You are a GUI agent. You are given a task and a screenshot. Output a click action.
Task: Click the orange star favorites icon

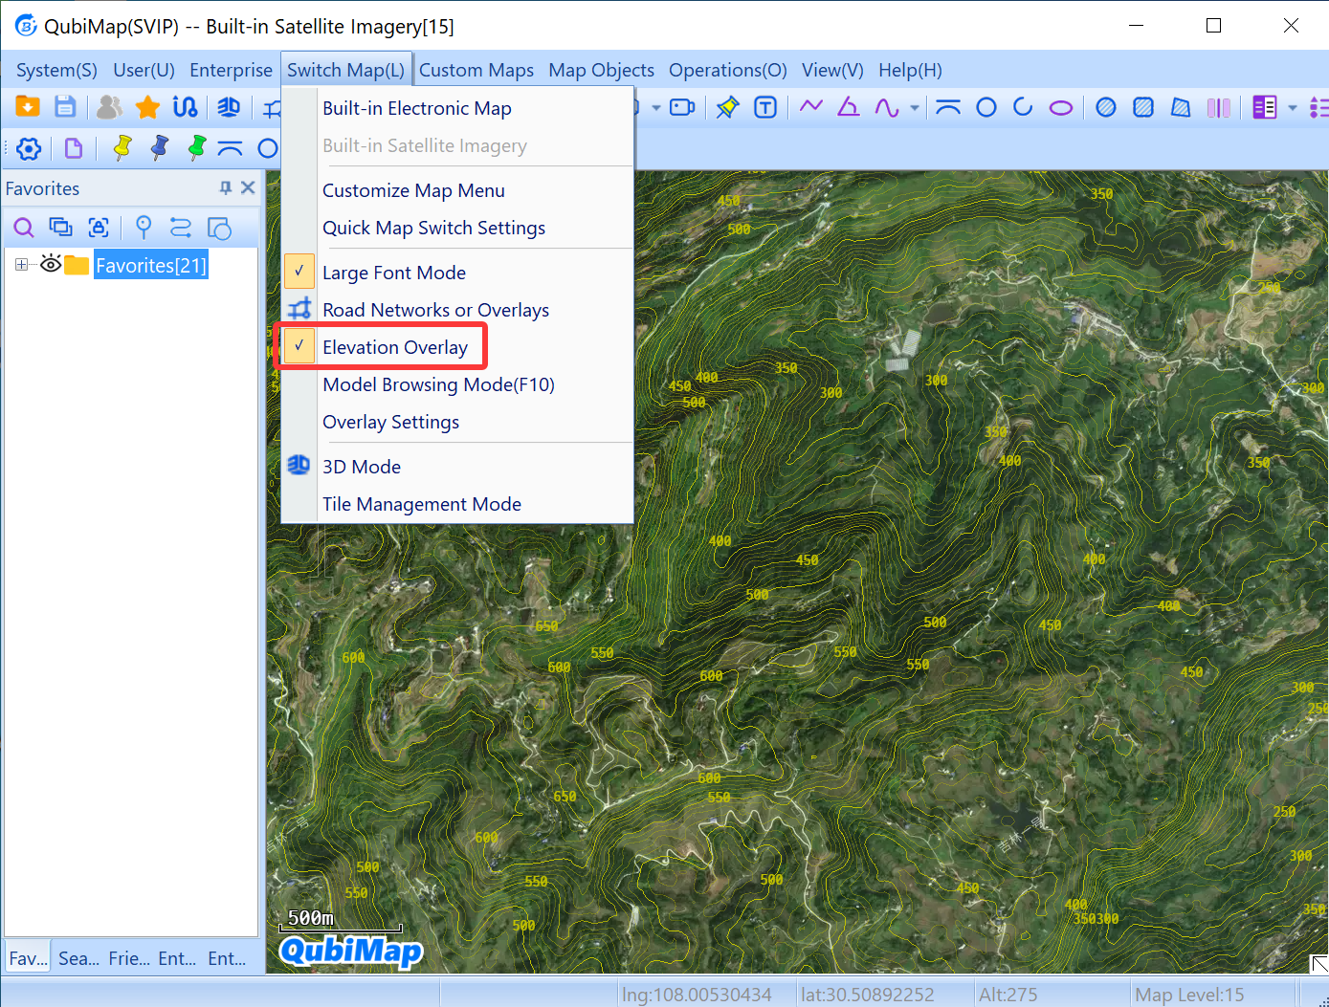pos(147,107)
